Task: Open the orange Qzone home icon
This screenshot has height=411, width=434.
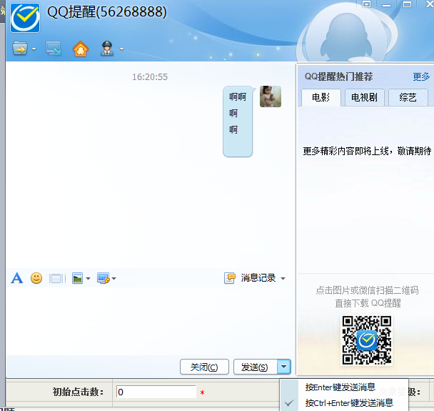Action: point(81,49)
